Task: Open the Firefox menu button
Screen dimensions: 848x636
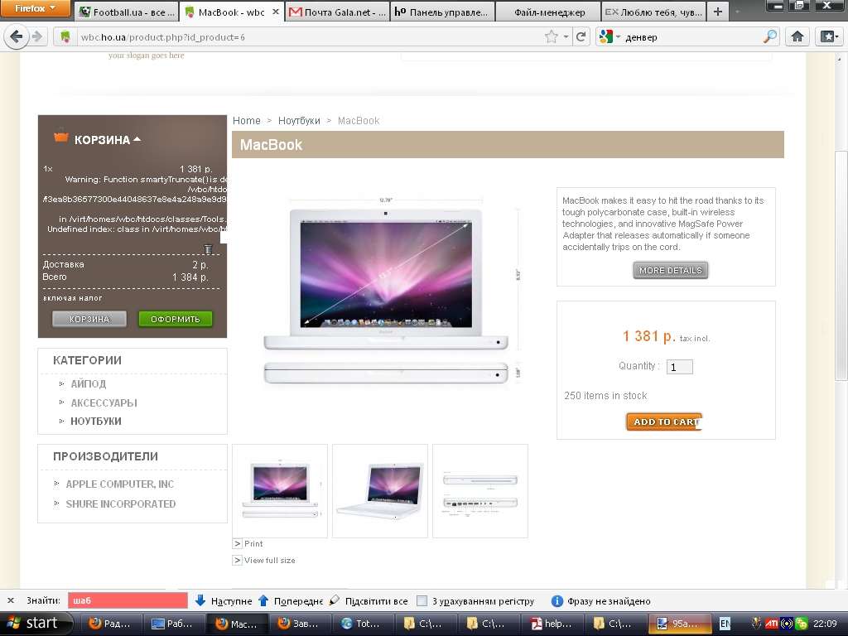Action: (35, 8)
